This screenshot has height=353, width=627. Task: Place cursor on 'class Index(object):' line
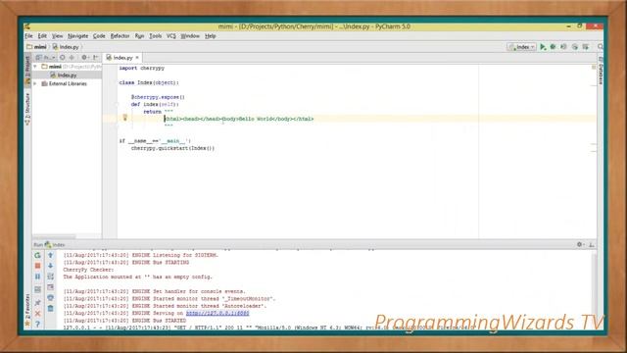(x=149, y=82)
